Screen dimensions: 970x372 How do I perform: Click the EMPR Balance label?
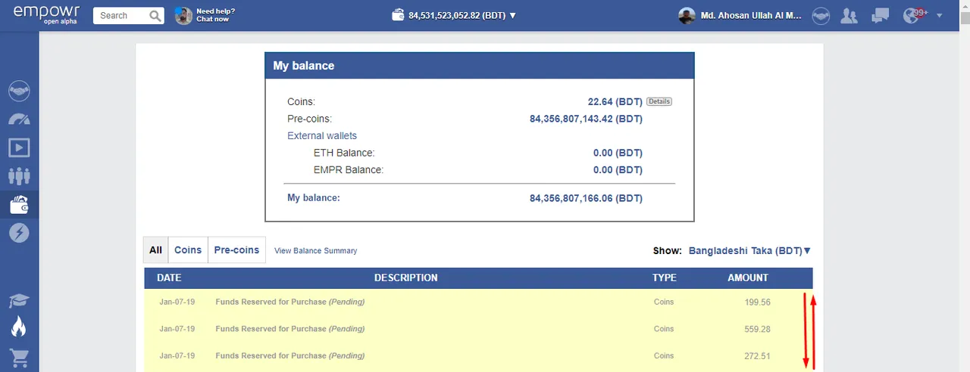[x=349, y=170]
